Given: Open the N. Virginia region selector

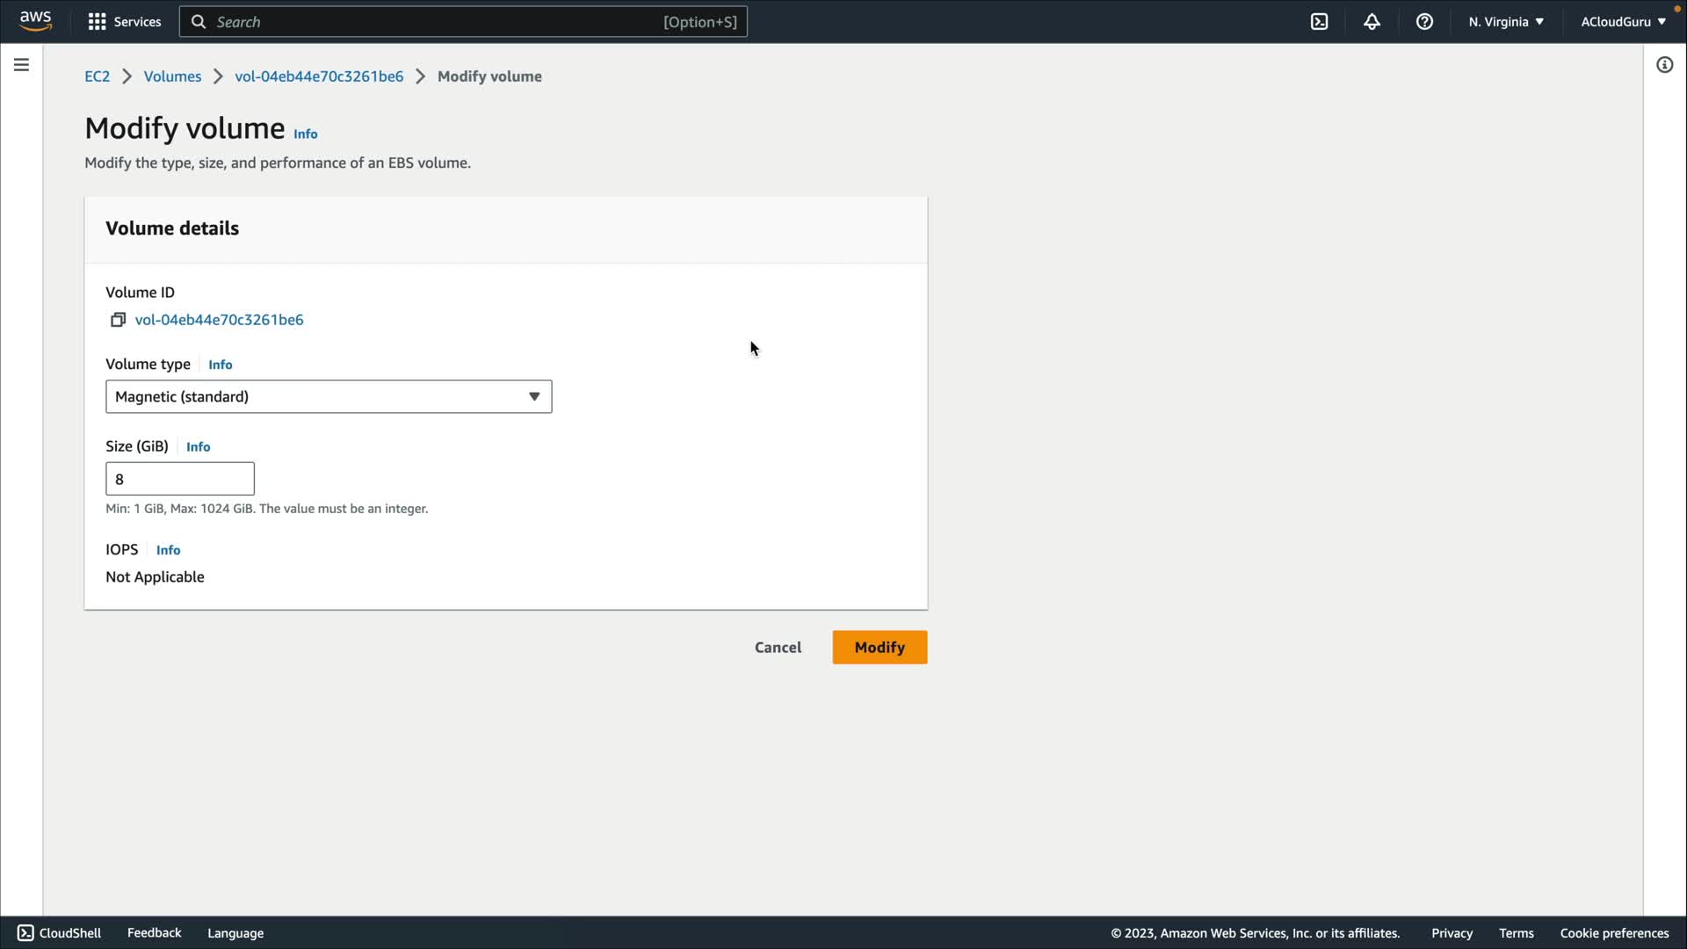Looking at the screenshot, I should pos(1505,22).
